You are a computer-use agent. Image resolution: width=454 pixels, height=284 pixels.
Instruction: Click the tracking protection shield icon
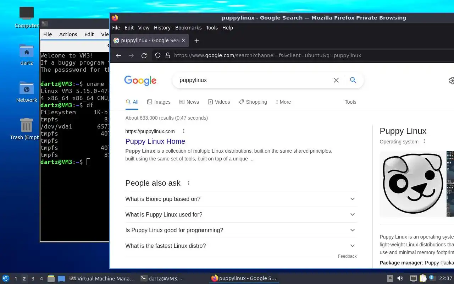[x=158, y=55]
